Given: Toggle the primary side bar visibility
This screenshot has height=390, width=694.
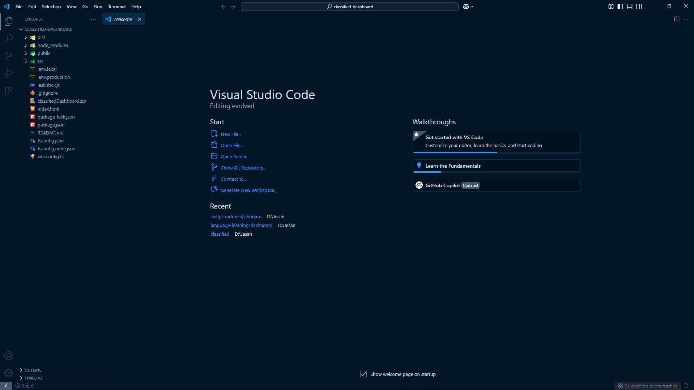Looking at the screenshot, I should (620, 7).
